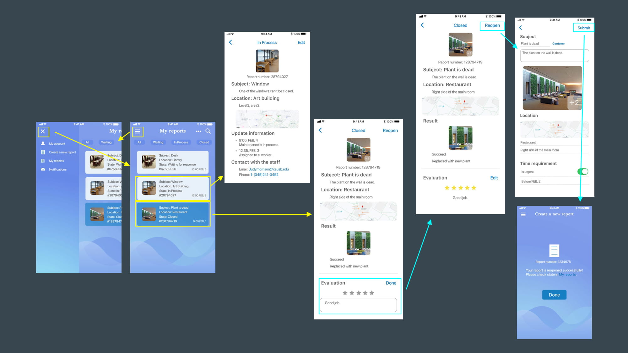Open the Plant is dead report card
The image size is (628, 353).
[173, 214]
